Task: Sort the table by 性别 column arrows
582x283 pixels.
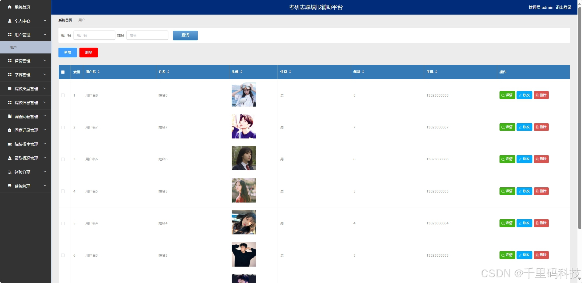Action: 290,72
